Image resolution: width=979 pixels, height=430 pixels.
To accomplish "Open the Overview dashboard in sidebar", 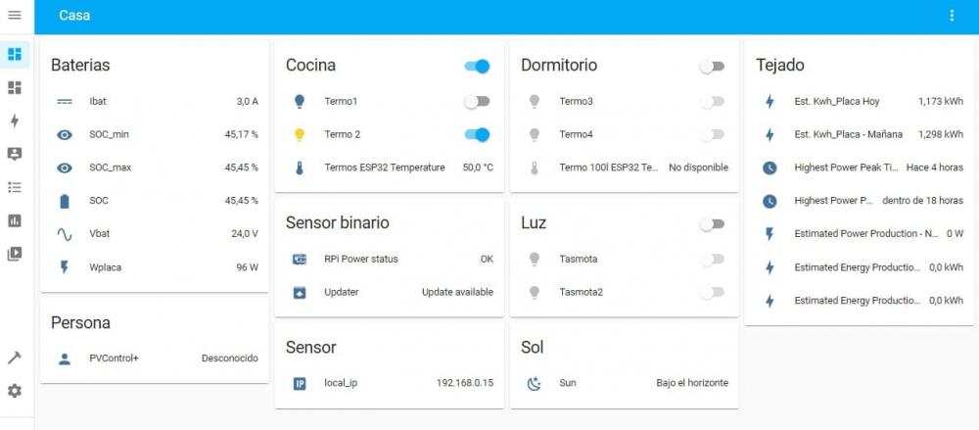I will click(x=15, y=55).
